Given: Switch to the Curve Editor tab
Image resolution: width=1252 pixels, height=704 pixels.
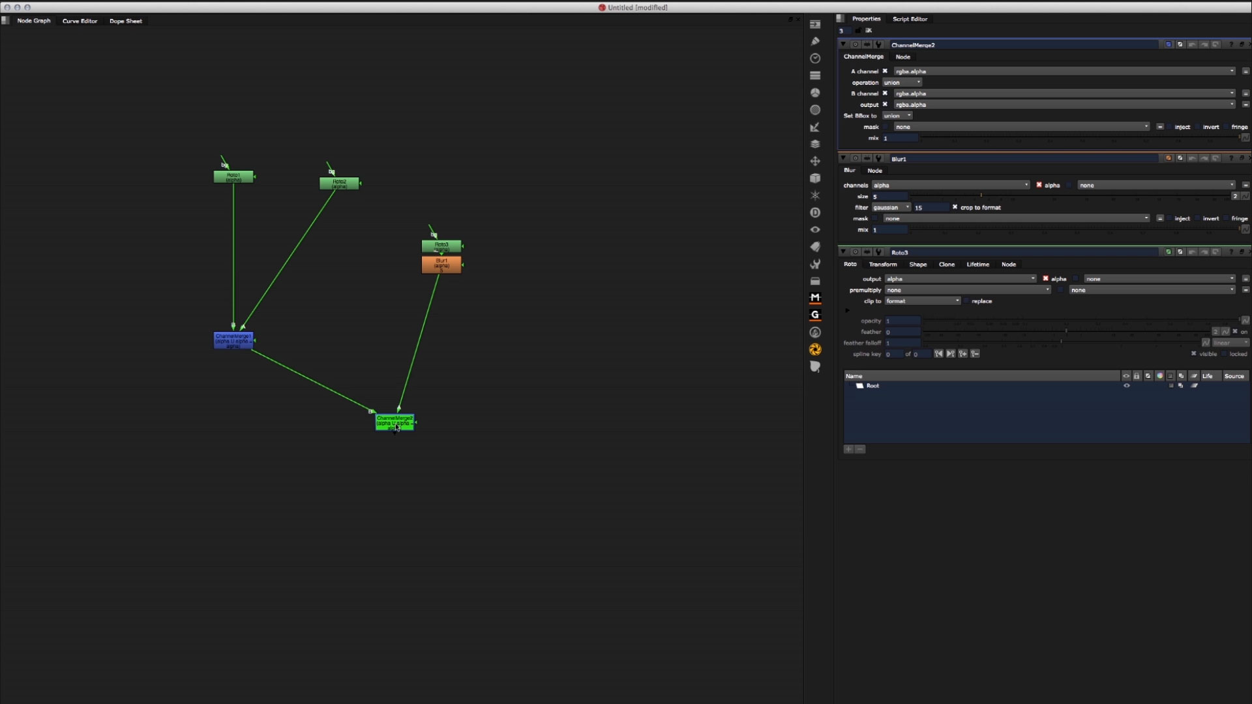Looking at the screenshot, I should coord(80,21).
